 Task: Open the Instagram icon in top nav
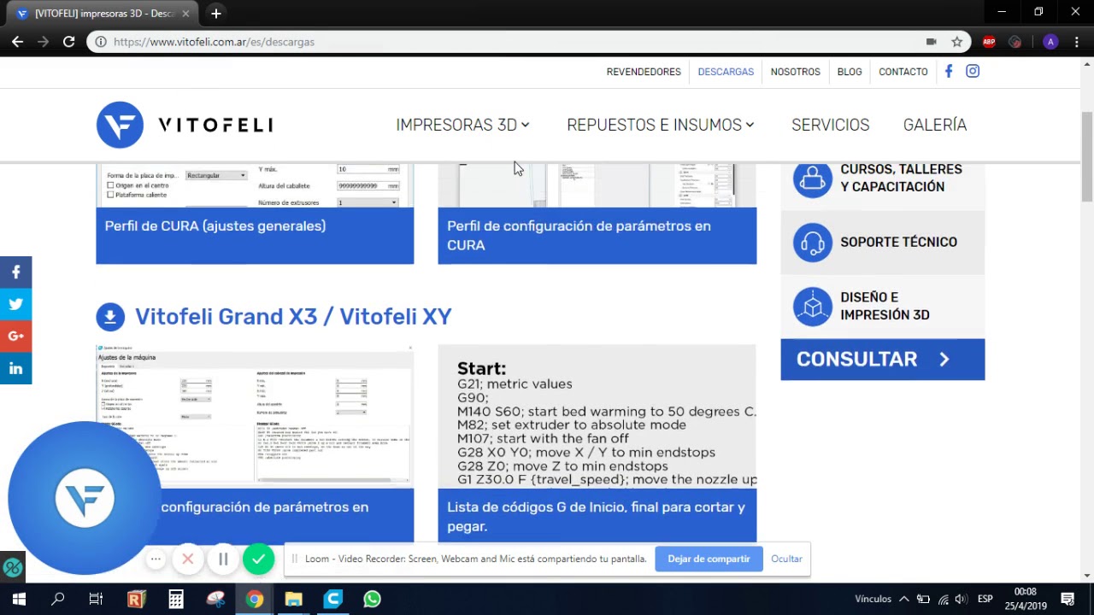973,72
